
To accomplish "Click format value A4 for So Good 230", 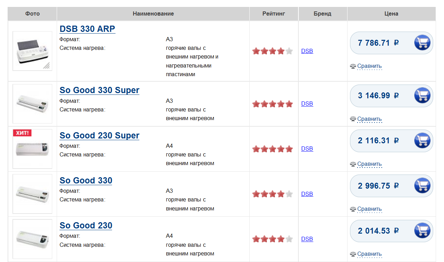I will [169, 236].
